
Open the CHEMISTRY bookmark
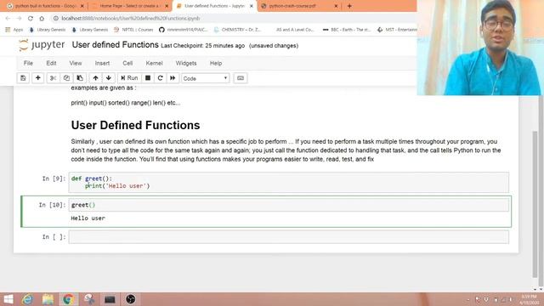click(x=237, y=30)
